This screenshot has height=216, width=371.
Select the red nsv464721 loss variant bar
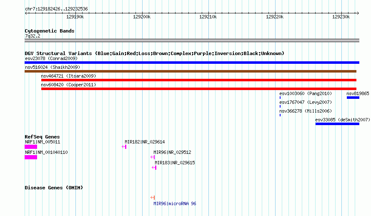(x=199, y=80)
